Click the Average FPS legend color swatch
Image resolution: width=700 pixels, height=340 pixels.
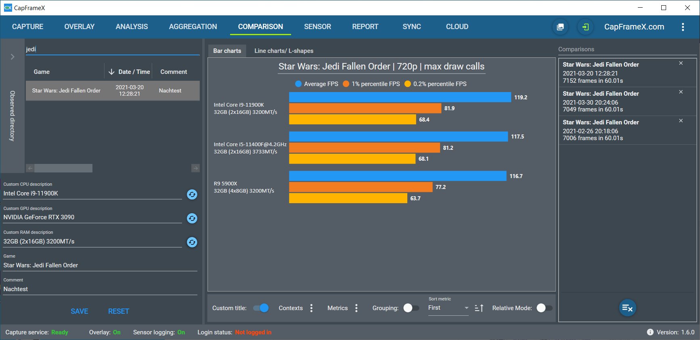click(298, 84)
